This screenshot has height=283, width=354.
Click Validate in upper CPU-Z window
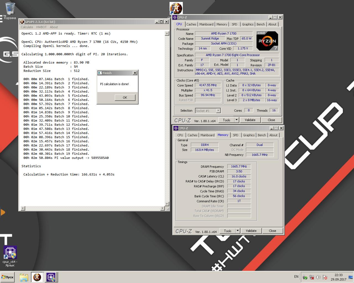click(x=250, y=120)
